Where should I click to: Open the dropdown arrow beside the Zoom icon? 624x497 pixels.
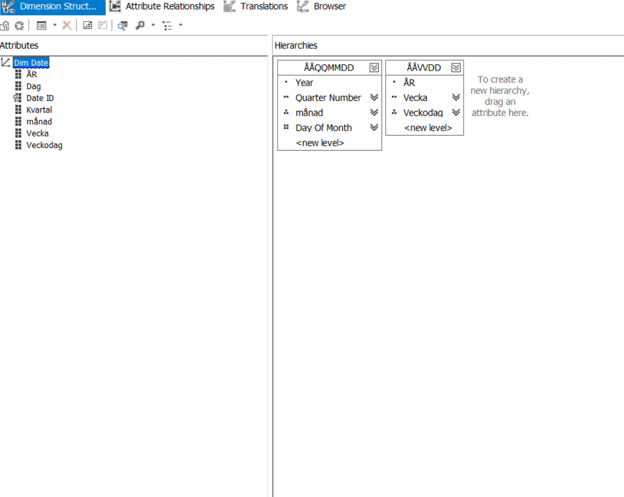click(x=152, y=25)
